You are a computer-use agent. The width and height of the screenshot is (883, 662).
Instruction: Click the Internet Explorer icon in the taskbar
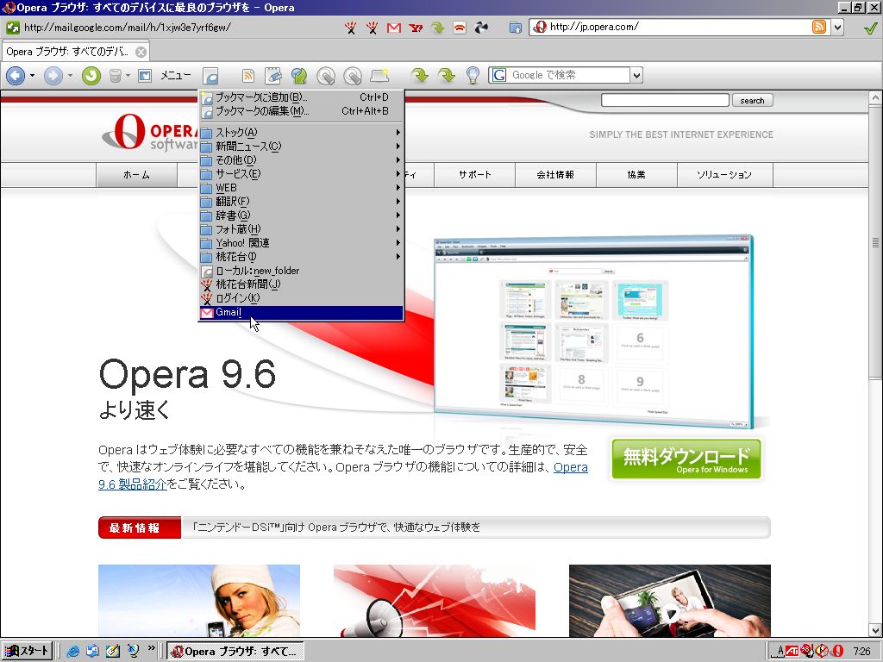pyautogui.click(x=72, y=651)
